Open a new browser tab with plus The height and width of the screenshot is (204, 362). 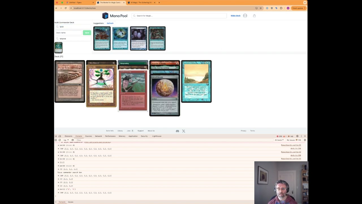click(x=159, y=3)
